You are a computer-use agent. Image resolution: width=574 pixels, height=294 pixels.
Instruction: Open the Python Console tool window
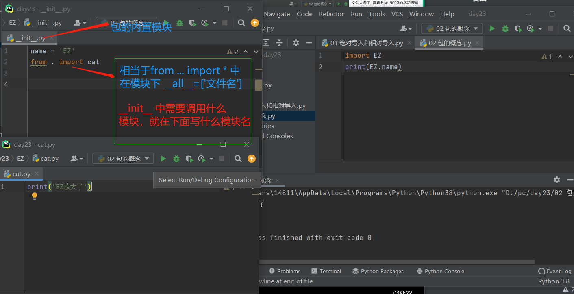coord(440,271)
